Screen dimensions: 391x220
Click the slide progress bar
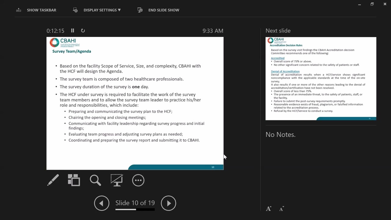[135, 210]
